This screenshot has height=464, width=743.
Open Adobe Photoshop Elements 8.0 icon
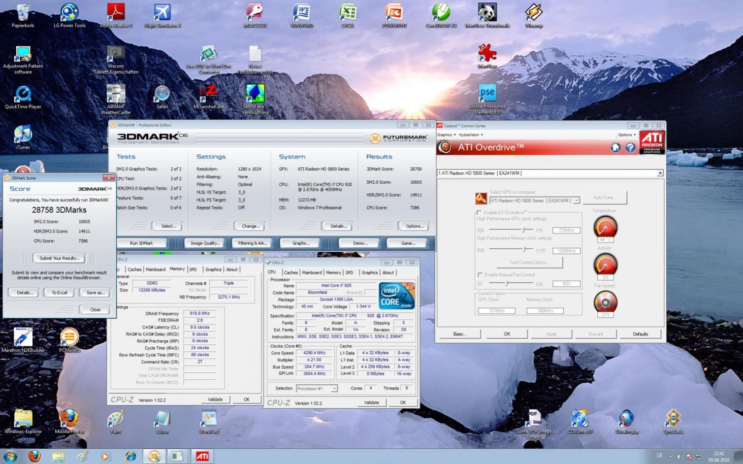click(x=488, y=99)
